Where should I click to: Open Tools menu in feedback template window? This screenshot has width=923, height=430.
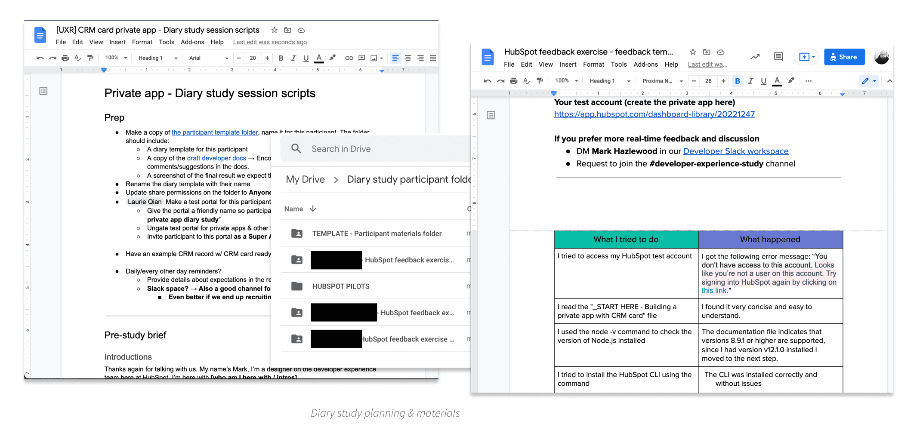[x=619, y=64]
